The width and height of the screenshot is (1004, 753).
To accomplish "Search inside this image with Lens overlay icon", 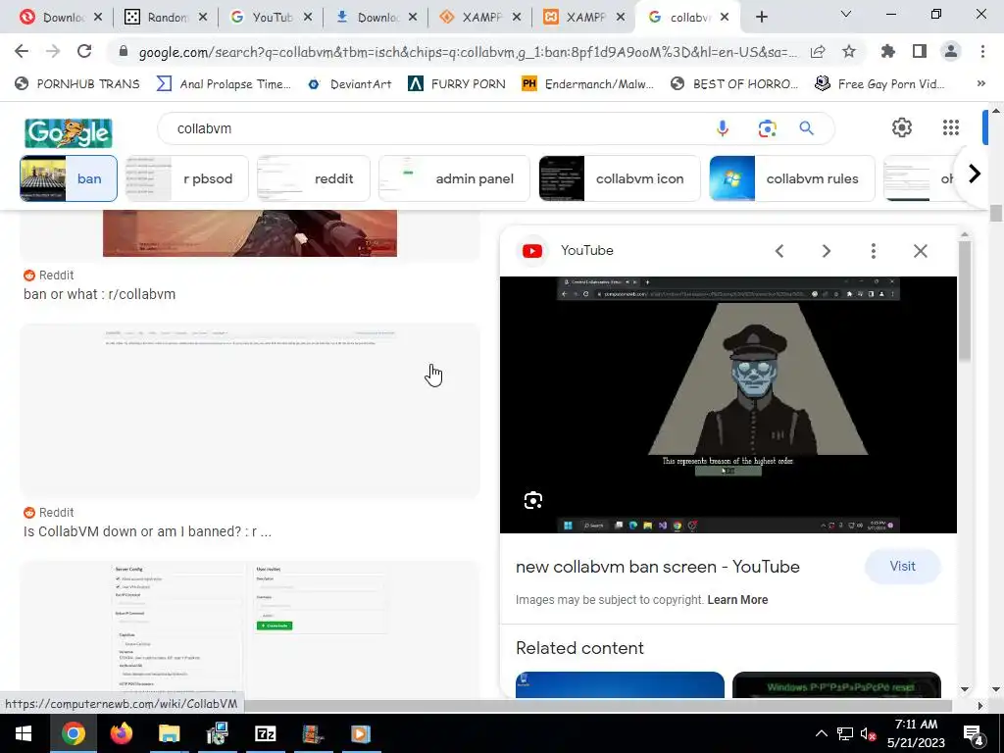I will tap(532, 500).
